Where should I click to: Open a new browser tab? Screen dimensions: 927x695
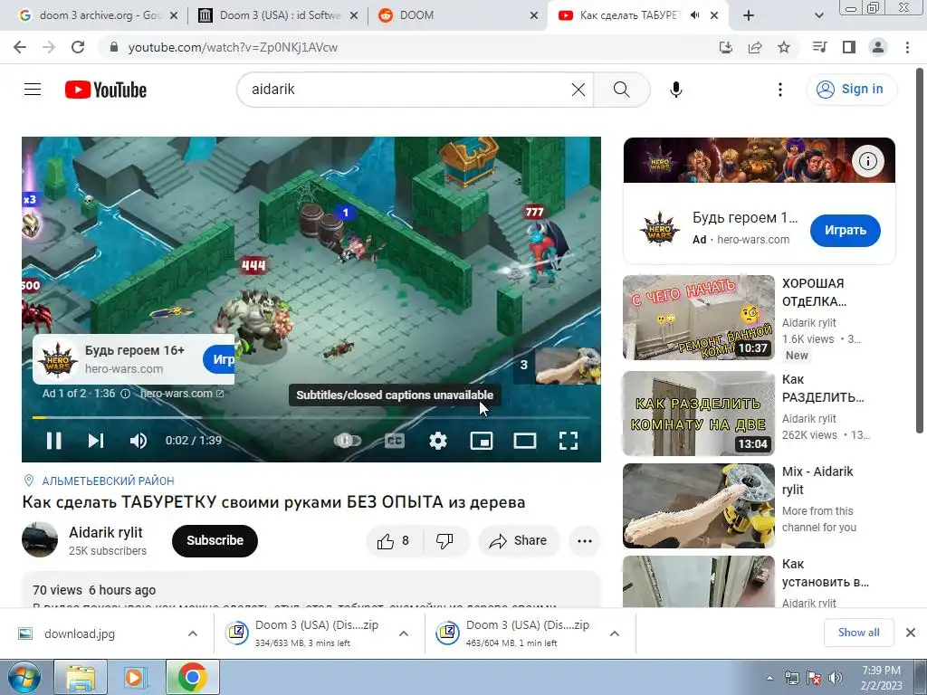point(749,16)
